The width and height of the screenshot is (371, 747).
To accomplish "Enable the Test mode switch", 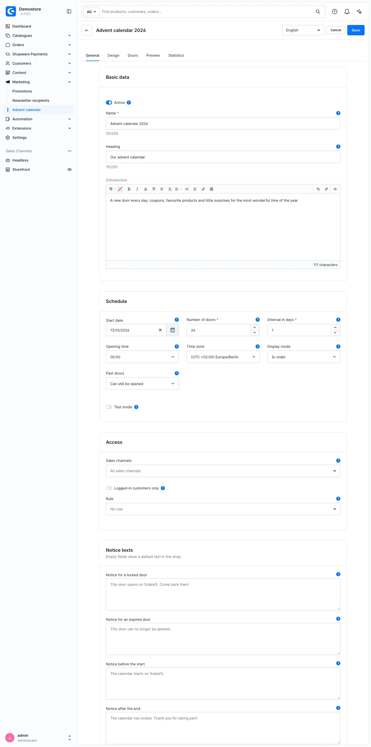I will [109, 407].
